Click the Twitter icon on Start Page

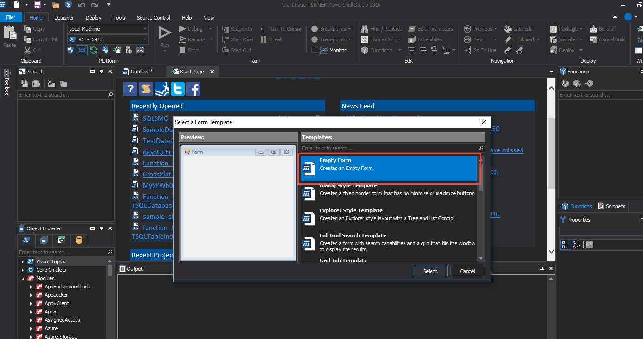point(178,89)
